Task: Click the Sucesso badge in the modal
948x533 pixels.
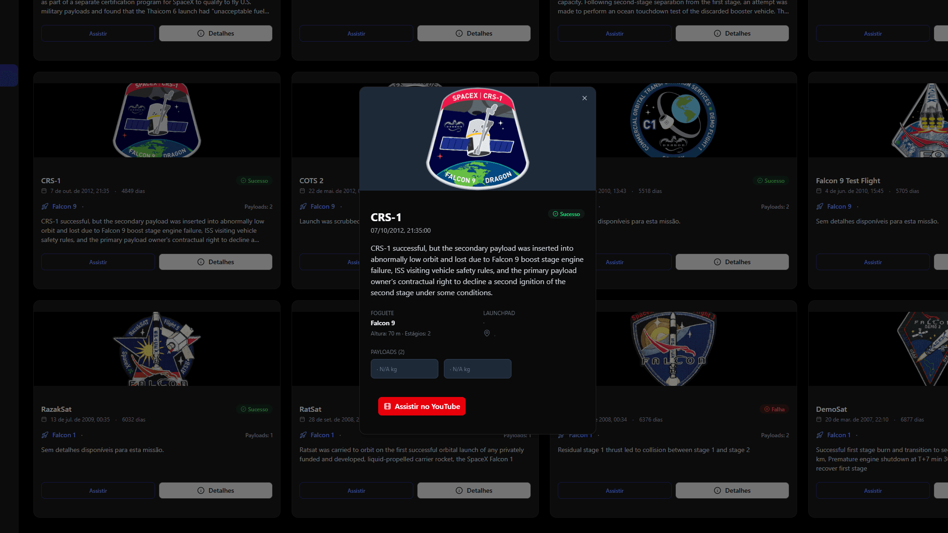Action: pos(566,214)
